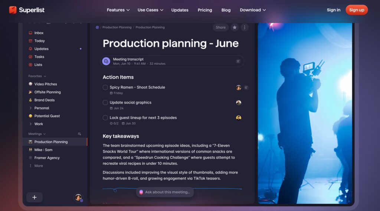The height and width of the screenshot is (211, 380).
Task: Click the Share button
Action: click(x=220, y=27)
